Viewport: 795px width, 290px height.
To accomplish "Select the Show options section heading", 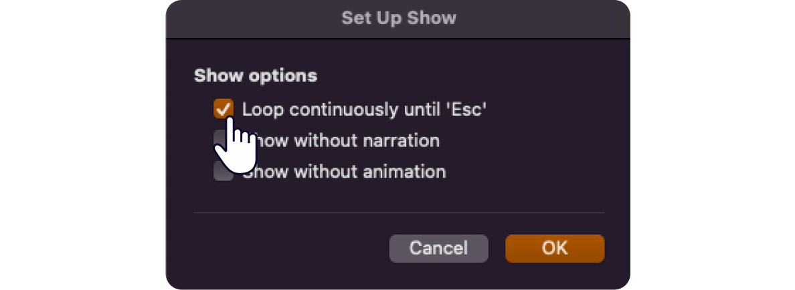I will 256,76.
